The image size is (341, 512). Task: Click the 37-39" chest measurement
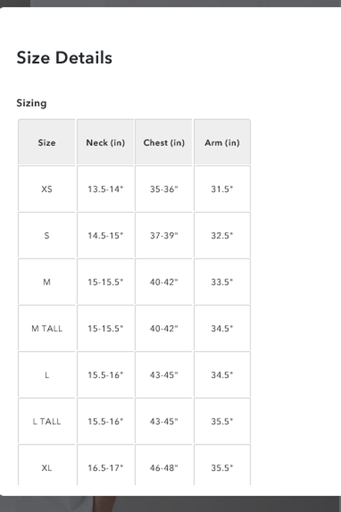(164, 235)
